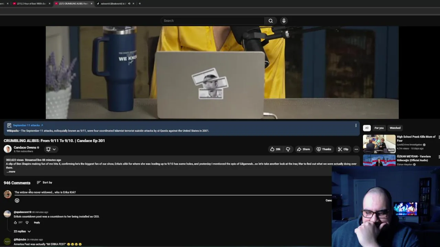This screenshot has width=440, height=247.
Task: Mute the eabworld tab audio icon
Action: point(129,3)
